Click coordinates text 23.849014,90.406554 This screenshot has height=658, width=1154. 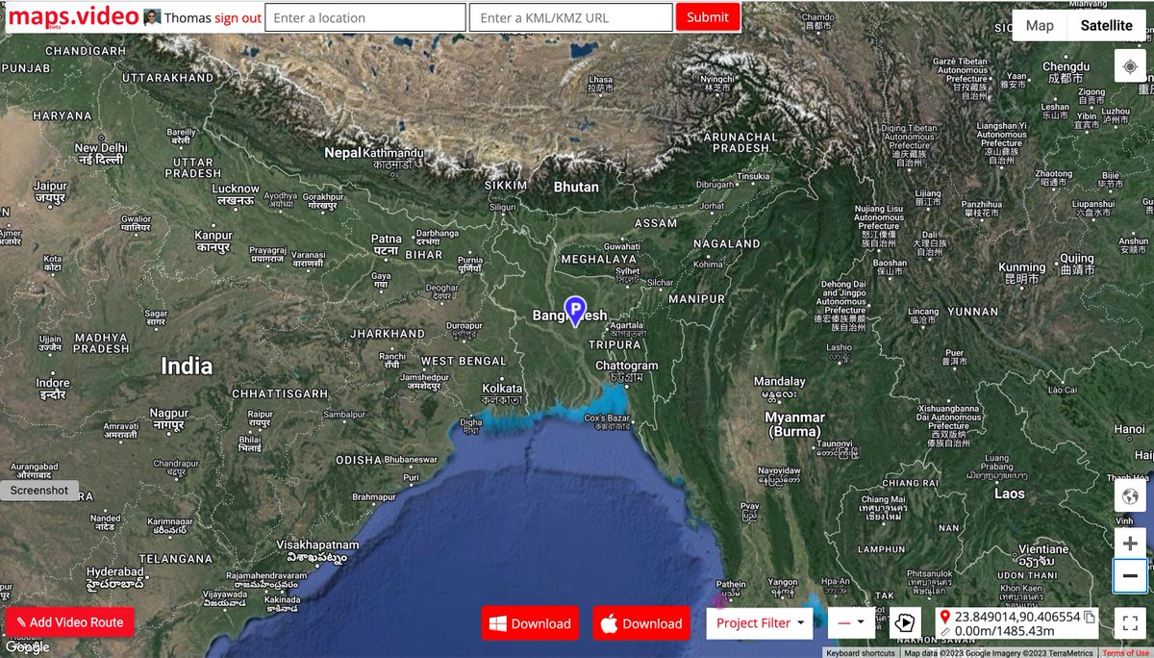tap(1017, 617)
